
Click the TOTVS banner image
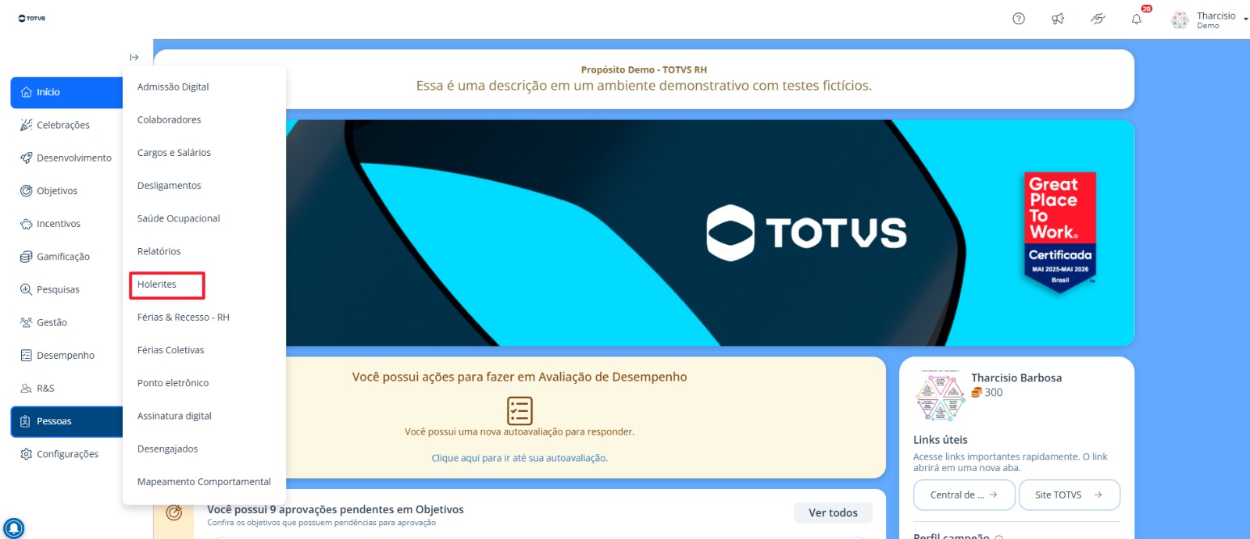(644, 232)
